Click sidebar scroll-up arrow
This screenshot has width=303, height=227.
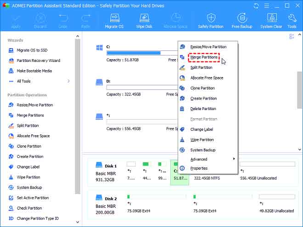click(78, 36)
